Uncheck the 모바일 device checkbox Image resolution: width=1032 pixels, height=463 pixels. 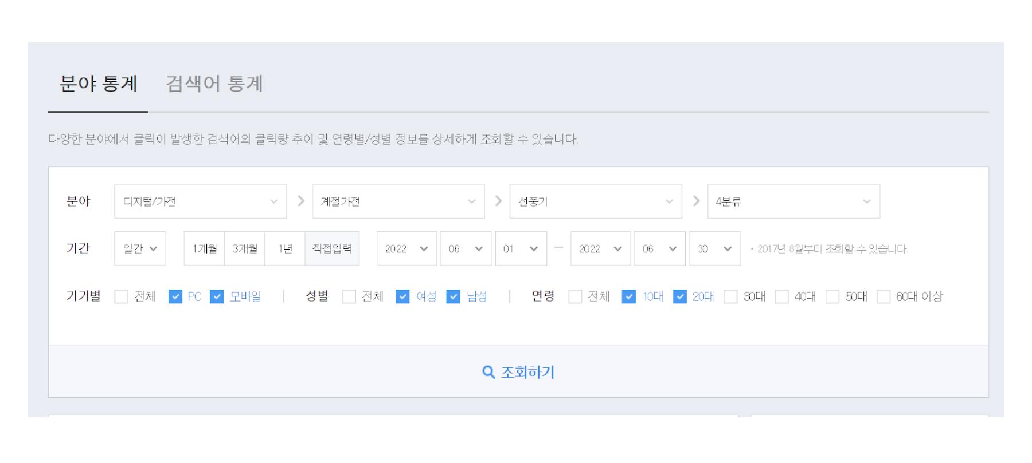pyautogui.click(x=217, y=296)
